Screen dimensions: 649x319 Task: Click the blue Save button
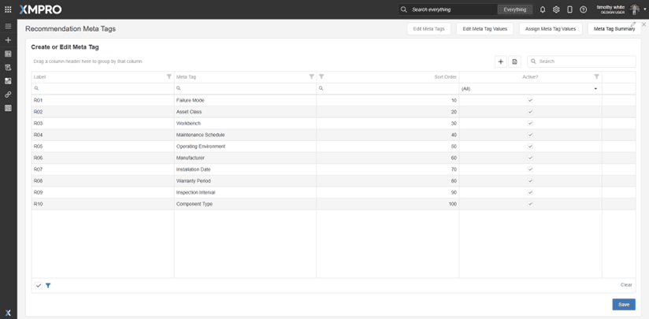(x=624, y=304)
